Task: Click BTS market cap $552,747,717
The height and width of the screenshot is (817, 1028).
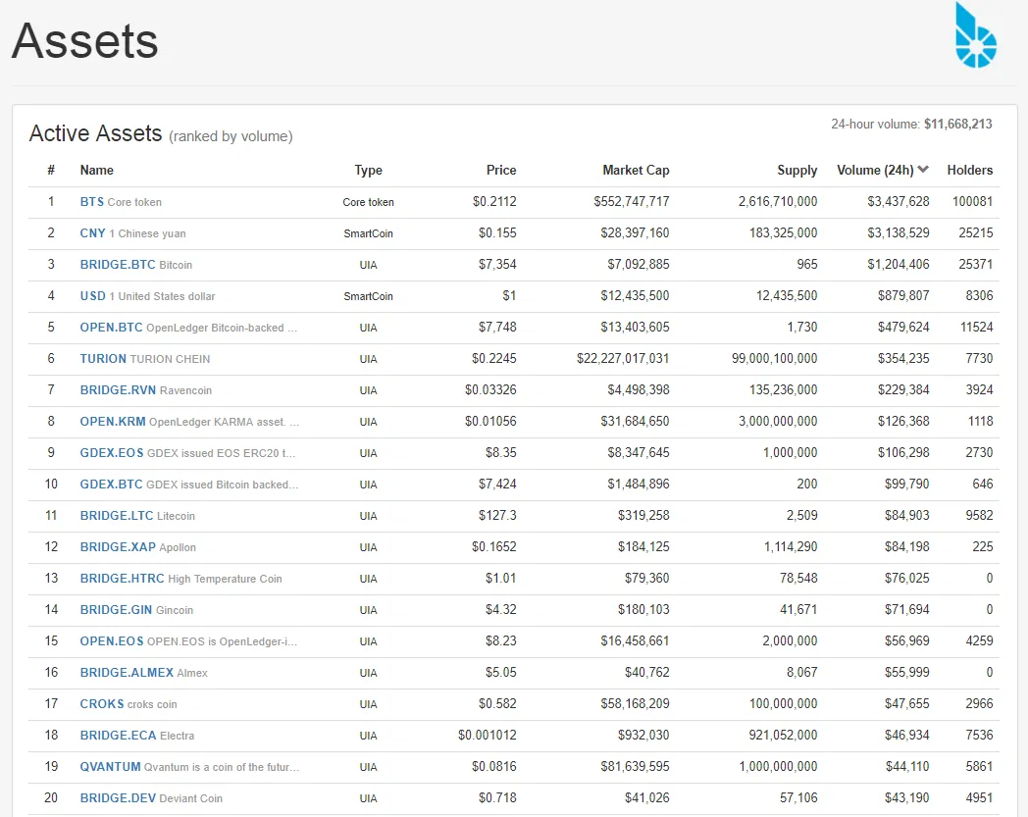Action: pos(632,201)
